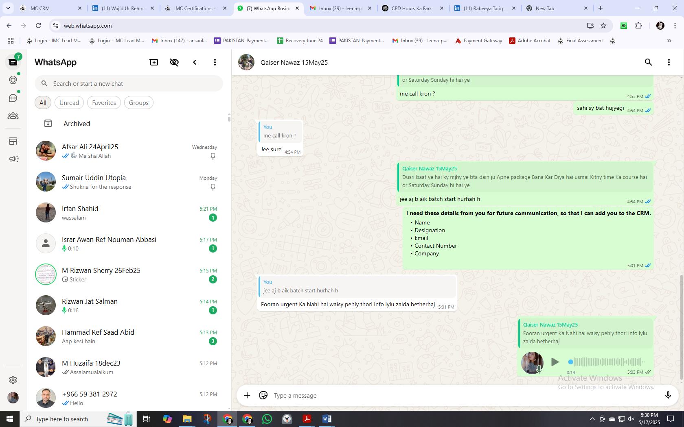Open chat with Afsar Ali 24April25
The width and height of the screenshot is (684, 427).
pyautogui.click(x=129, y=151)
